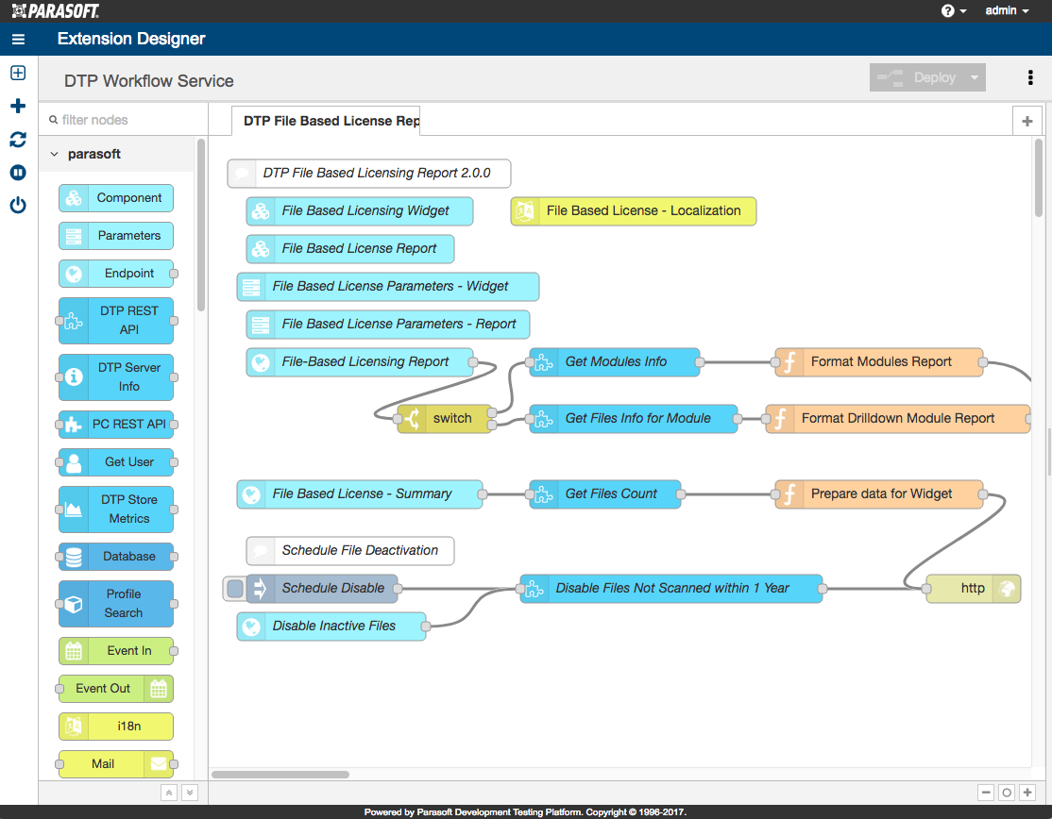Click the refresh arrows sidebar icon
This screenshot has width=1052, height=819.
click(x=18, y=140)
